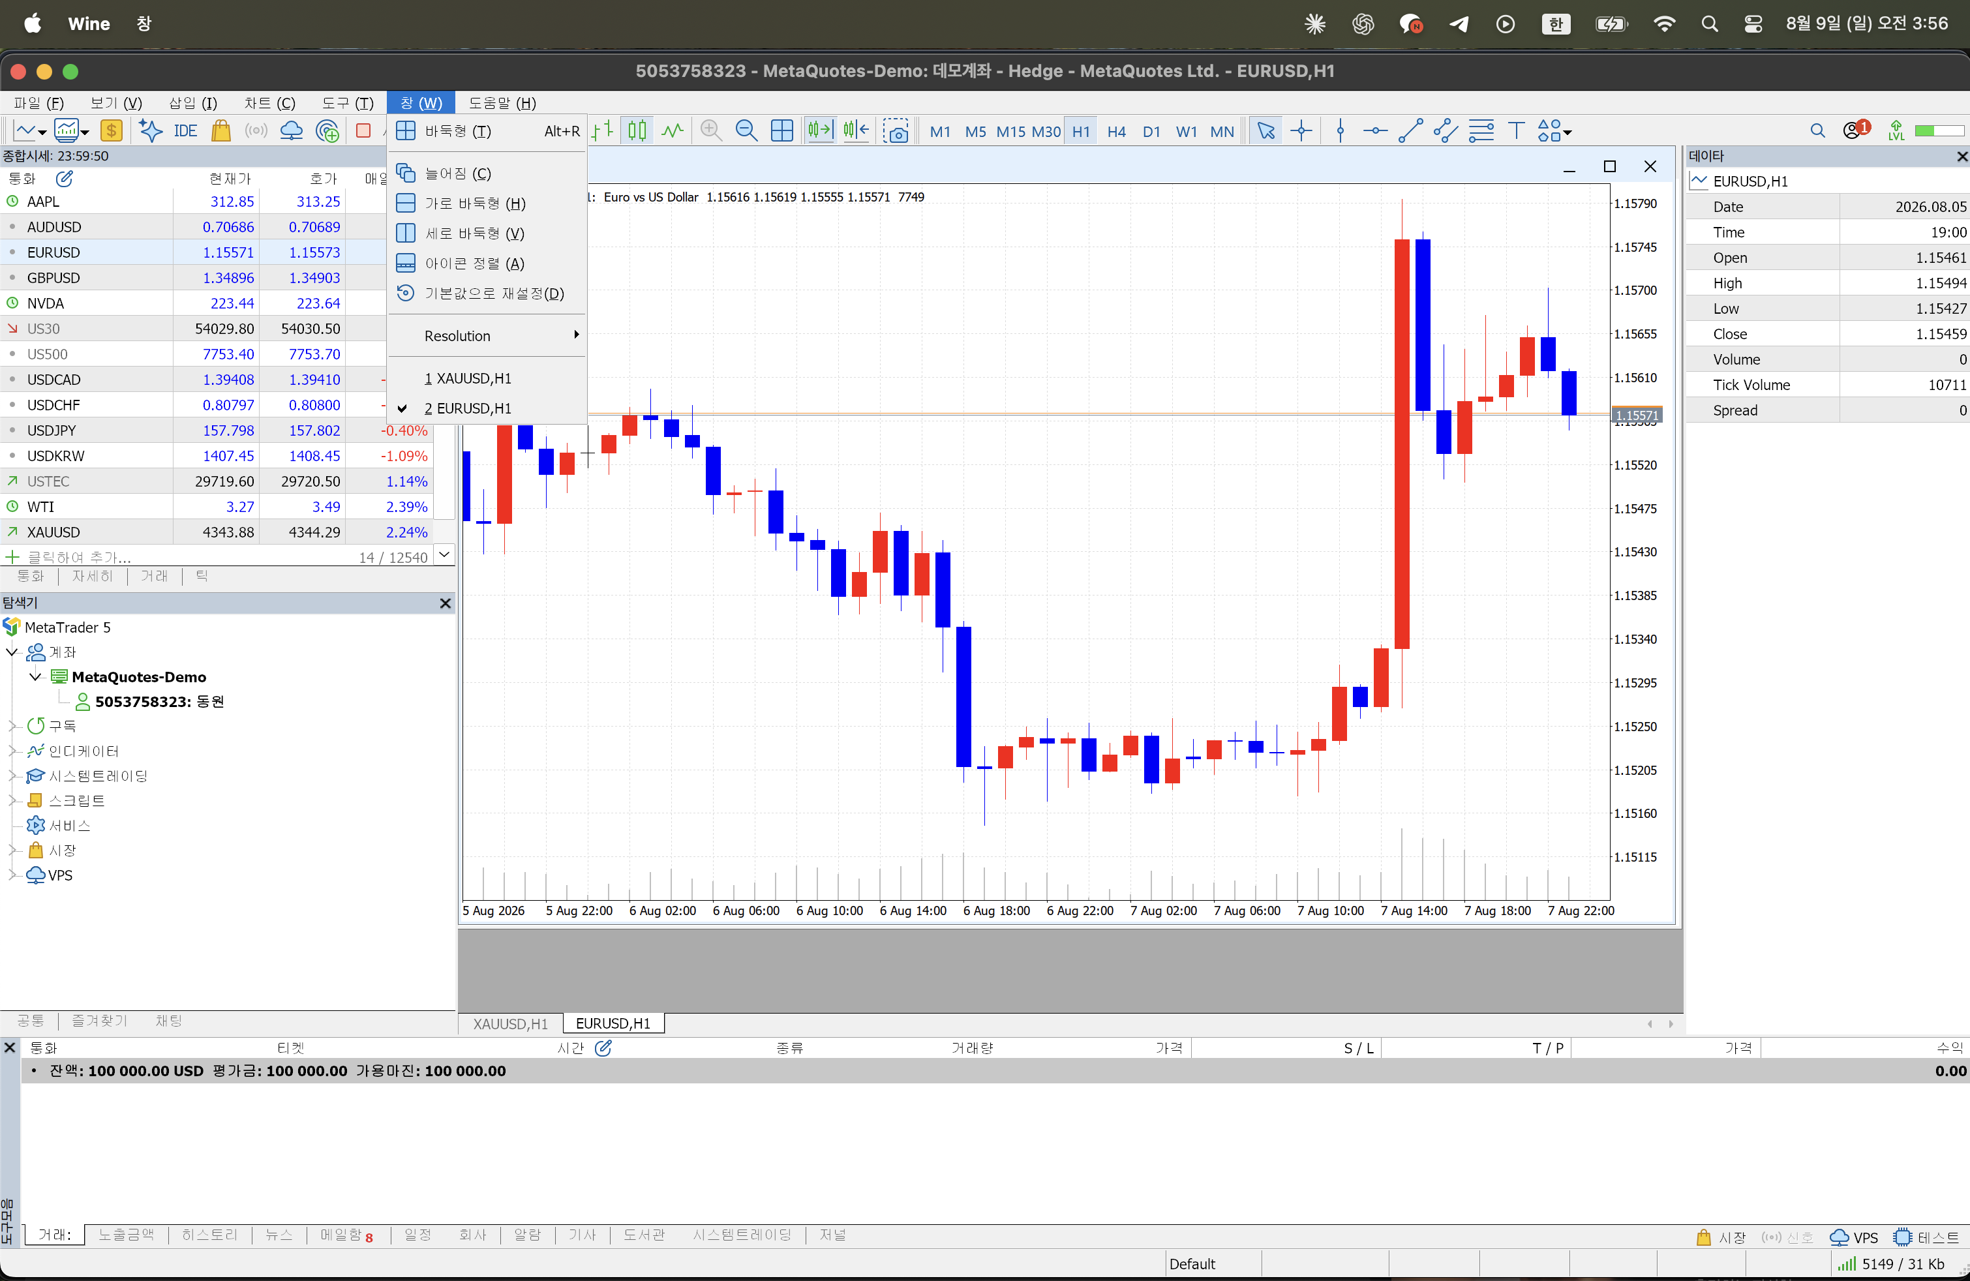The image size is (1970, 1281).
Task: Open the 파일 (F) menu
Action: coord(39,102)
